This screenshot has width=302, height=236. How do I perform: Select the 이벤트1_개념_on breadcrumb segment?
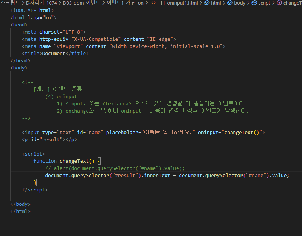[125, 3]
